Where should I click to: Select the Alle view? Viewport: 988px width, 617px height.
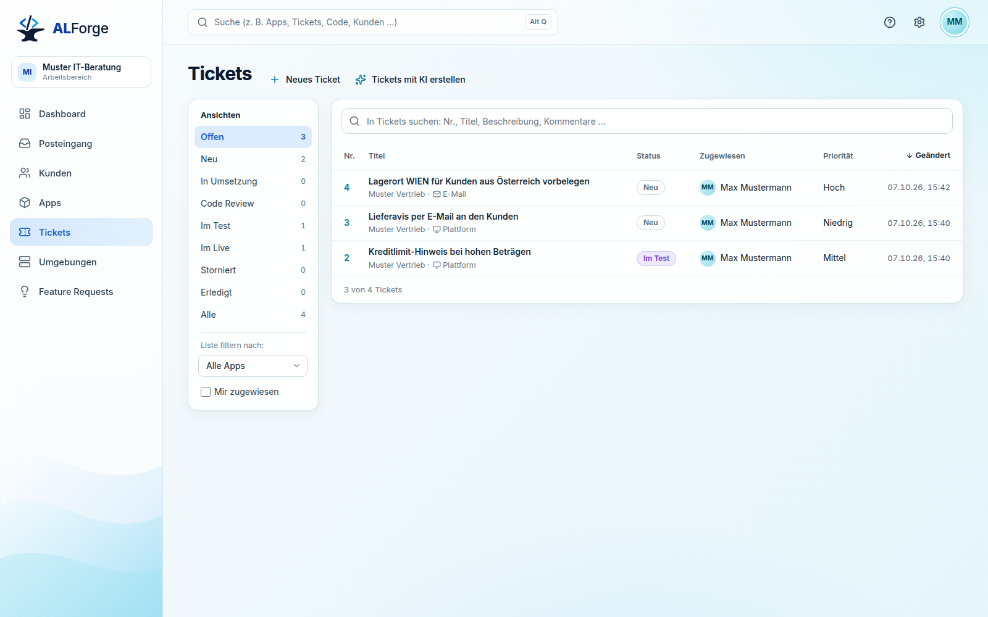coord(253,315)
